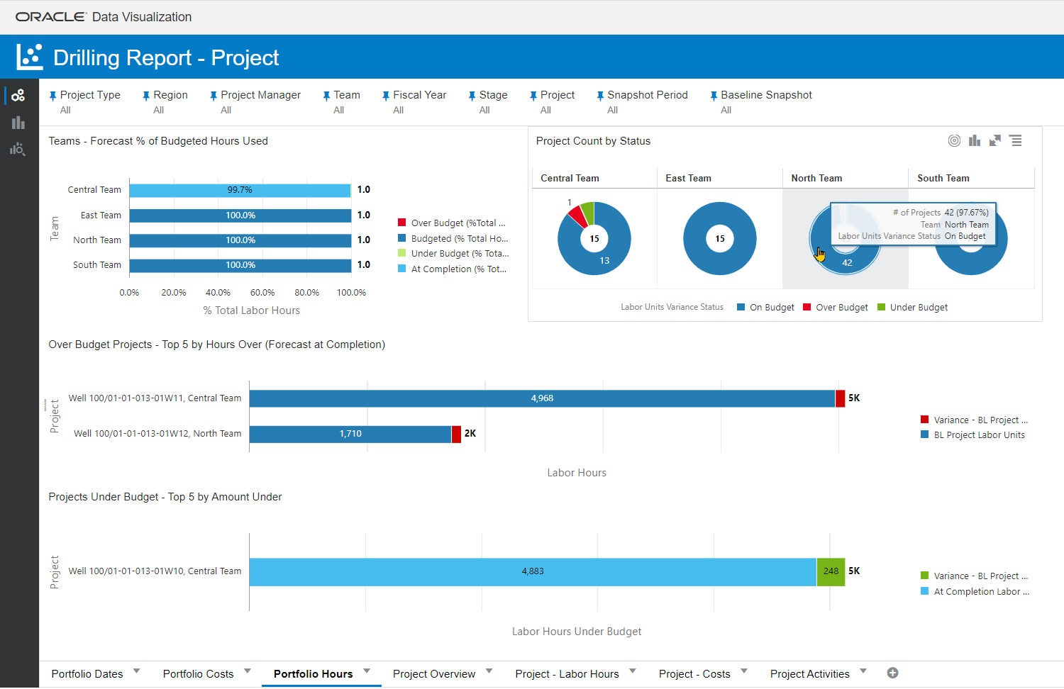The height and width of the screenshot is (689, 1064).
Task: Click the red Variance - BL Project legend swatch
Action: [924, 420]
